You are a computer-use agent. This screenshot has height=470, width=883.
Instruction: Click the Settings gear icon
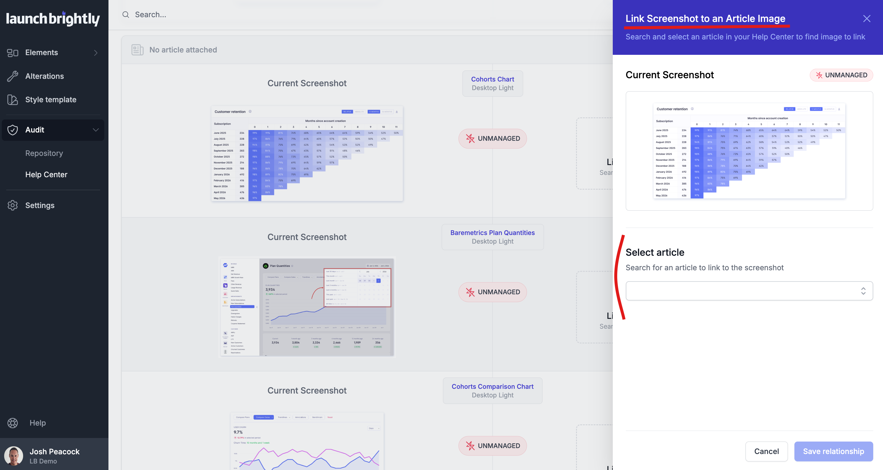[x=13, y=205]
